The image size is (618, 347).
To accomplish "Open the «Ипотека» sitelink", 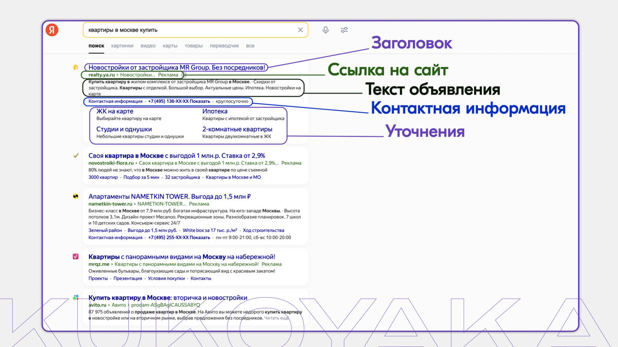I will [x=215, y=111].
